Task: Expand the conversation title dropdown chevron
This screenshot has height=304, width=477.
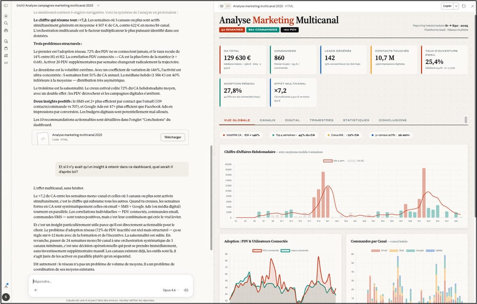Action: [98, 5]
